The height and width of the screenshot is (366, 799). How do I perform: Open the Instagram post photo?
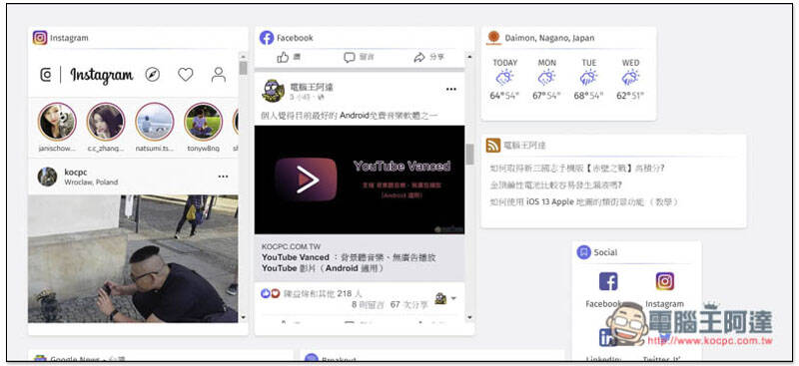(133, 258)
